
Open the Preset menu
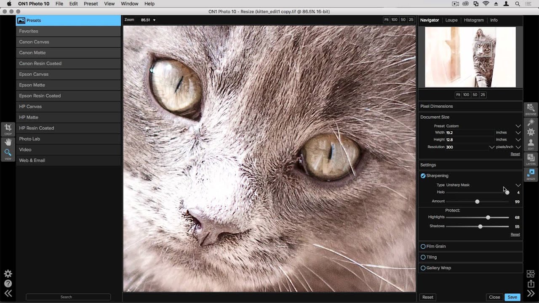click(x=91, y=4)
